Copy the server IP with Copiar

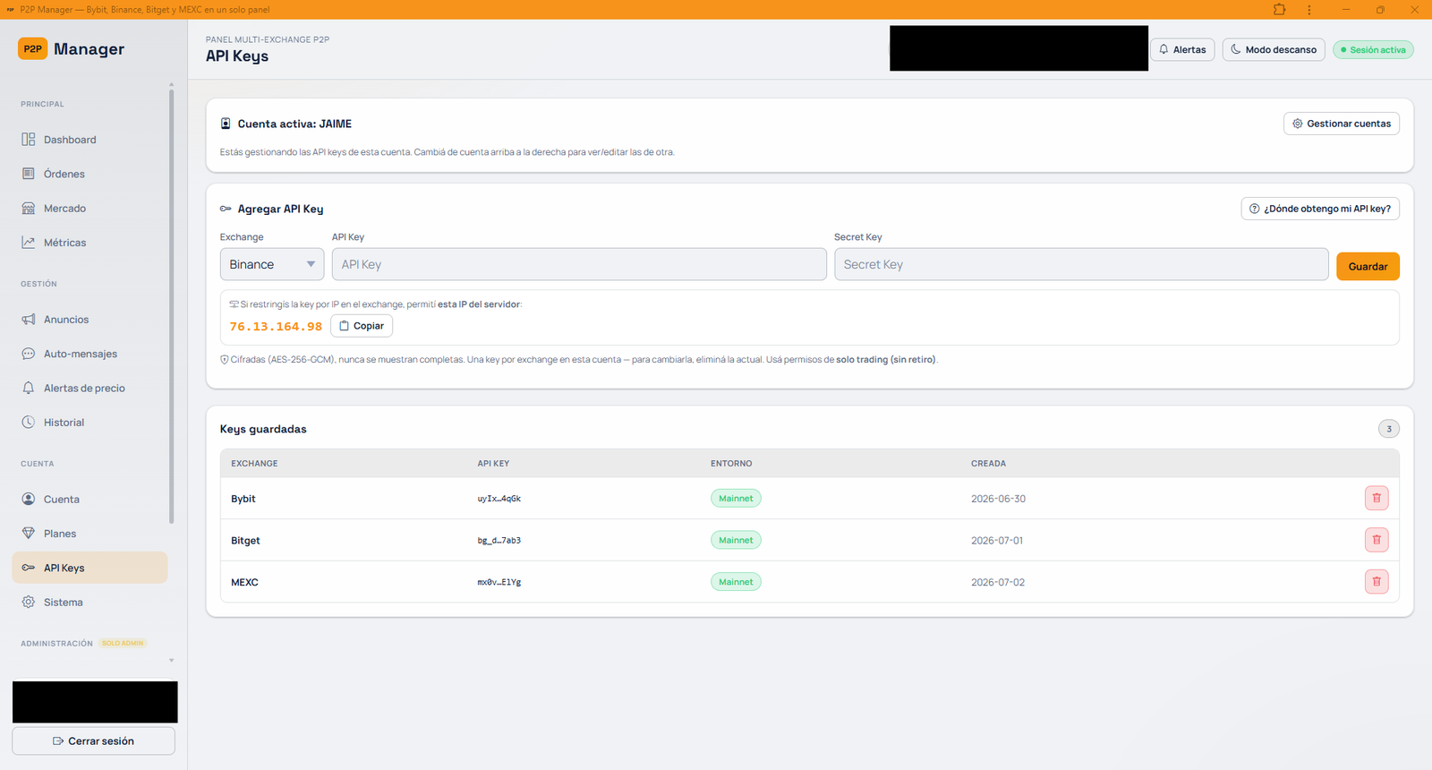[x=362, y=326]
